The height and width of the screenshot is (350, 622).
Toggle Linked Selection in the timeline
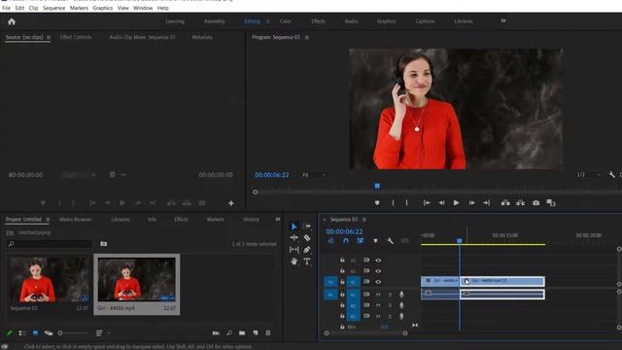(361, 241)
